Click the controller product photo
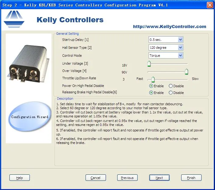215x190 pixels. click(28, 63)
